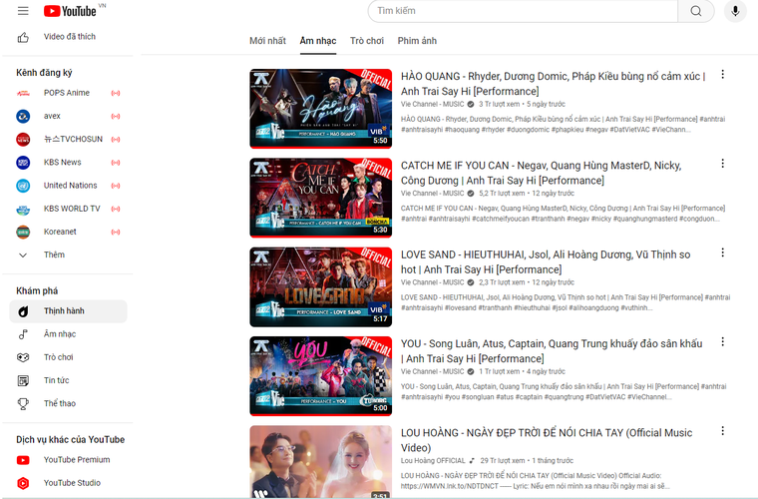Open CATCH ME IF YOU CAN title link
Screen dimensions: 758x499
point(541,173)
